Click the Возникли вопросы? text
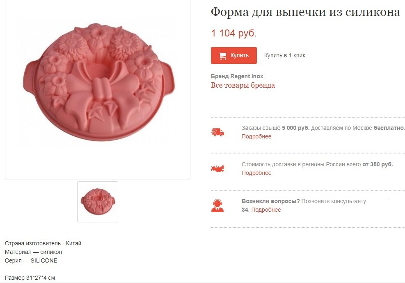405x283 pixels. [271, 201]
